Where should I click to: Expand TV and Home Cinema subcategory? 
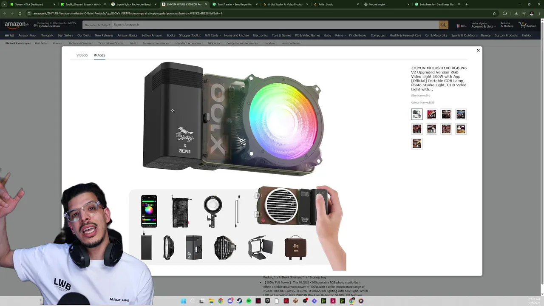(111, 43)
